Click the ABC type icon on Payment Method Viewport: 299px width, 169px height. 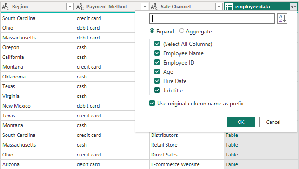(80, 6)
